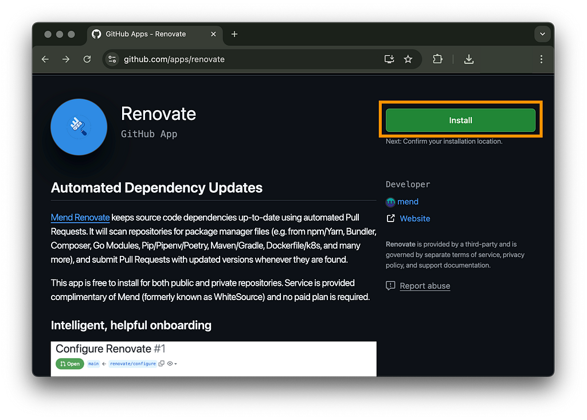Open the Mend Renovate link
The width and height of the screenshot is (587, 420).
pyautogui.click(x=80, y=217)
